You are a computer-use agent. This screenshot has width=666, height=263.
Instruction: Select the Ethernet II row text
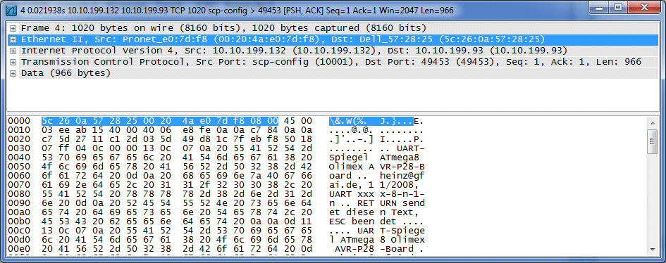click(283, 39)
